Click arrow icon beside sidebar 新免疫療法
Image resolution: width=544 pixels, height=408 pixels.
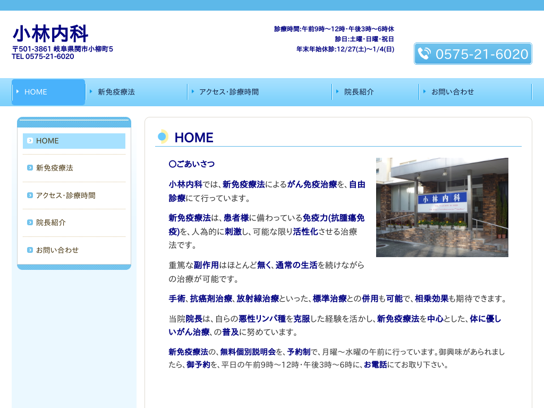30,168
